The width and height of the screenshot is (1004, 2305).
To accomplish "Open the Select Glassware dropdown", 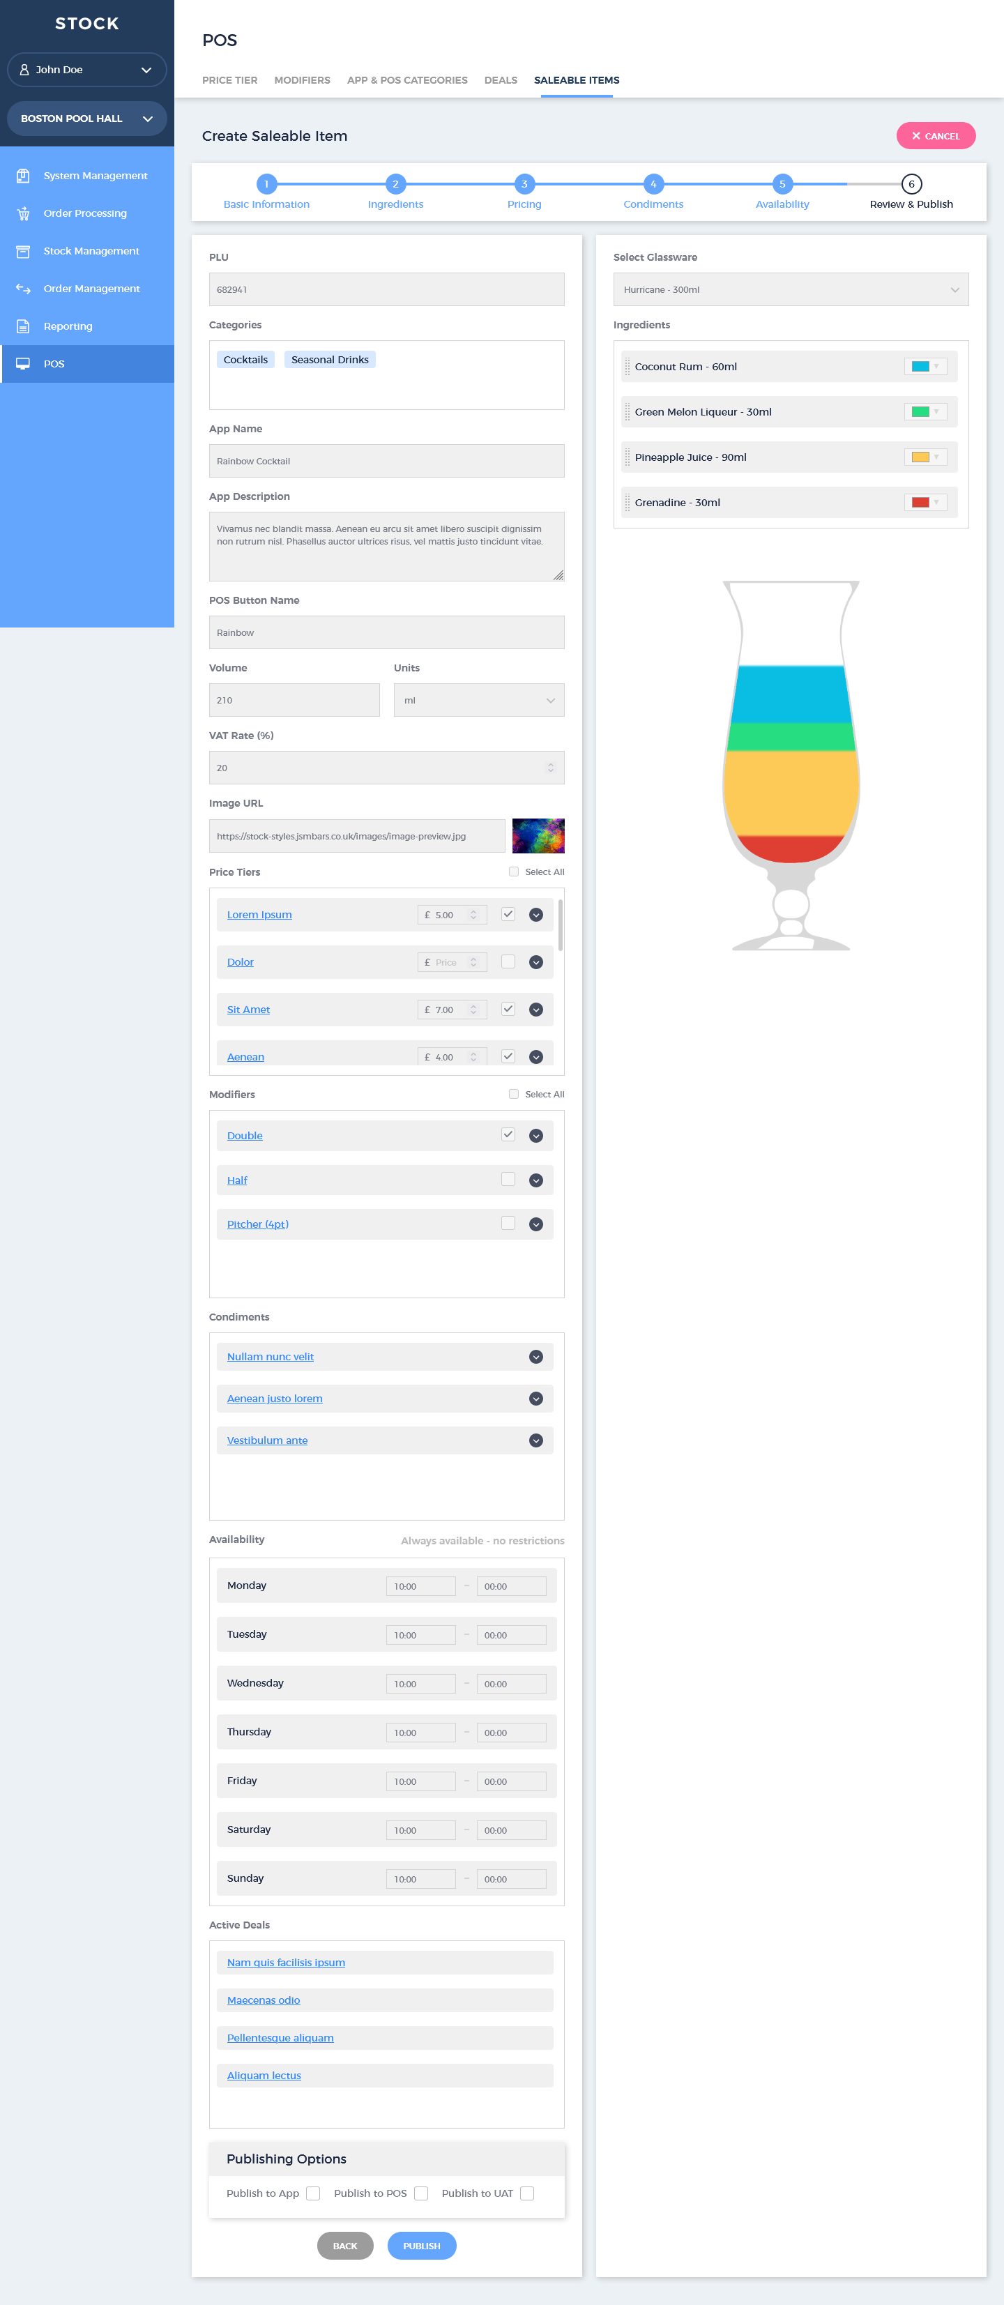I will (x=790, y=289).
